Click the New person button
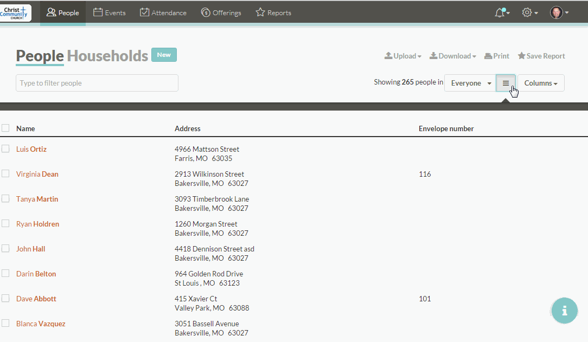Image resolution: width=588 pixels, height=342 pixels. coord(164,55)
